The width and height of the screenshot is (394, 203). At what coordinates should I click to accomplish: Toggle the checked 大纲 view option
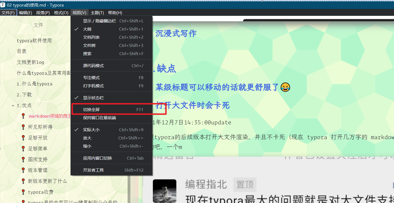(x=111, y=29)
